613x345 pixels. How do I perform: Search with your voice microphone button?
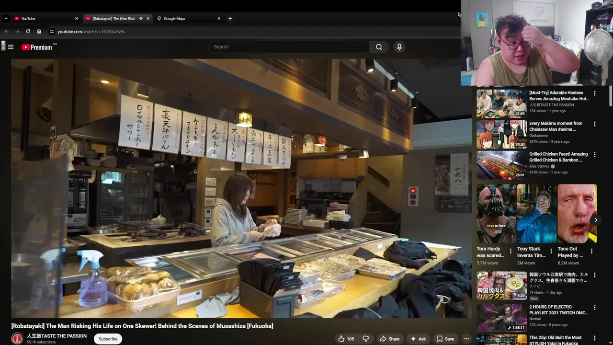[399, 47]
